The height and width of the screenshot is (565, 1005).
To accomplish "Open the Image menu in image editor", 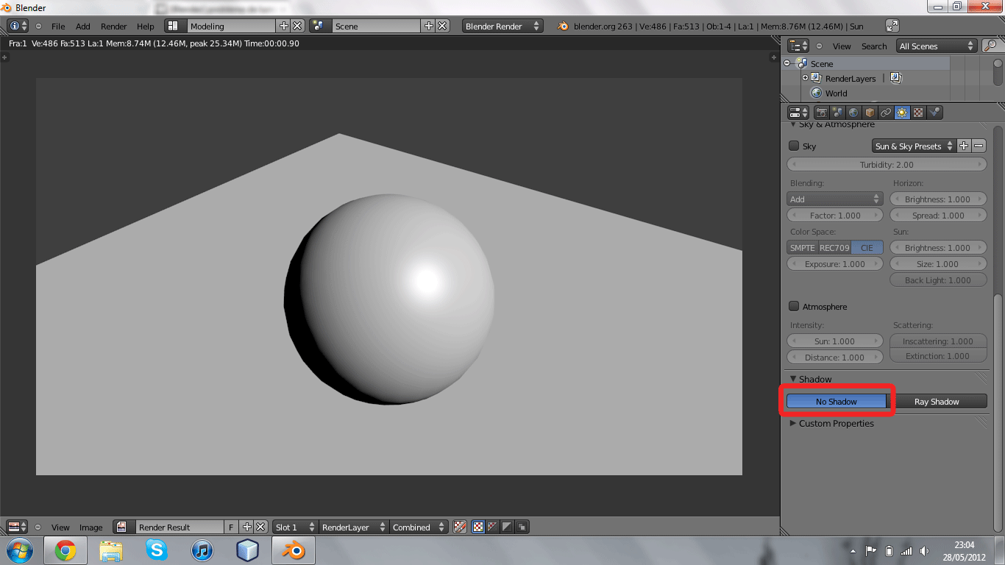I will click(x=90, y=527).
